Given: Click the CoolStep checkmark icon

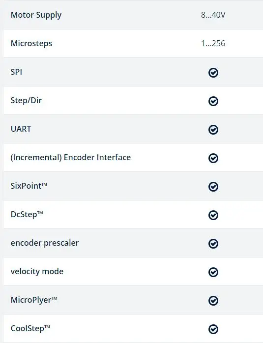Looking at the screenshot, I should pyautogui.click(x=213, y=329).
